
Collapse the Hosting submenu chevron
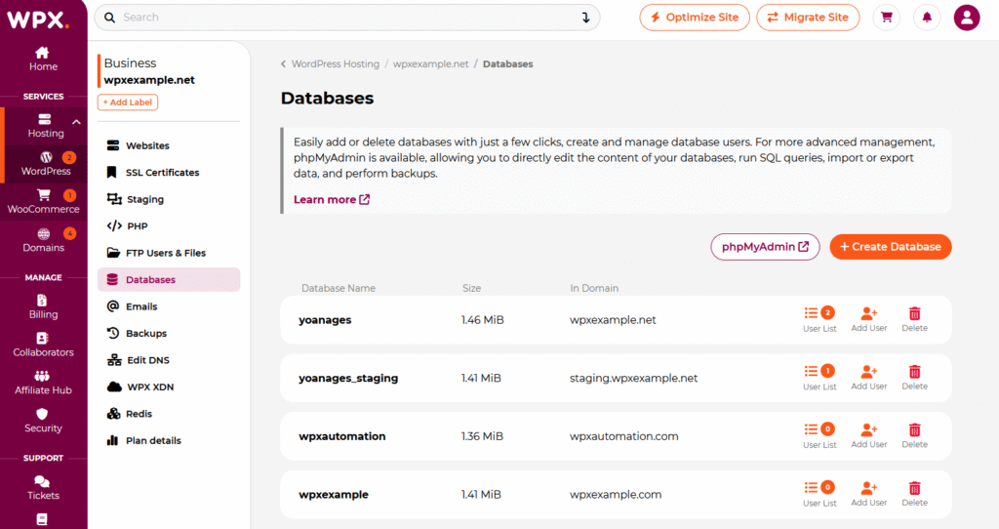pos(76,122)
